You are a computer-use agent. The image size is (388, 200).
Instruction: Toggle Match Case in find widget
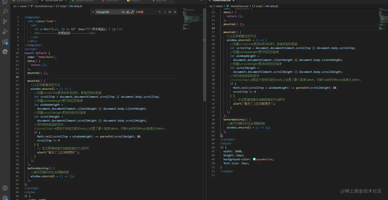(x=123, y=12)
